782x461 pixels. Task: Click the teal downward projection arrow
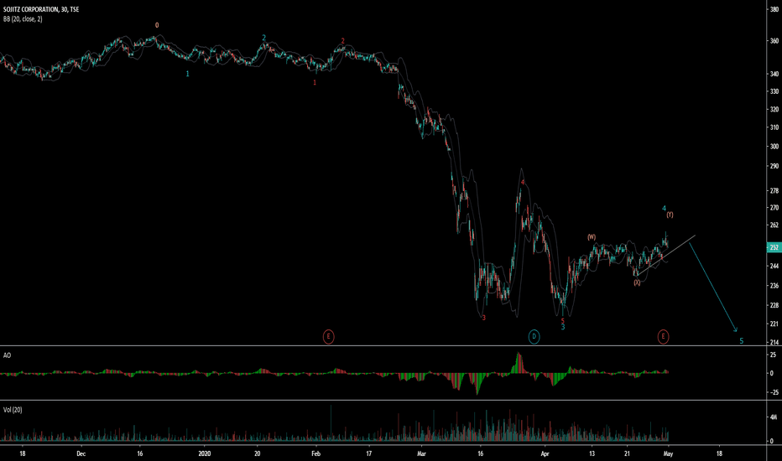click(x=713, y=287)
